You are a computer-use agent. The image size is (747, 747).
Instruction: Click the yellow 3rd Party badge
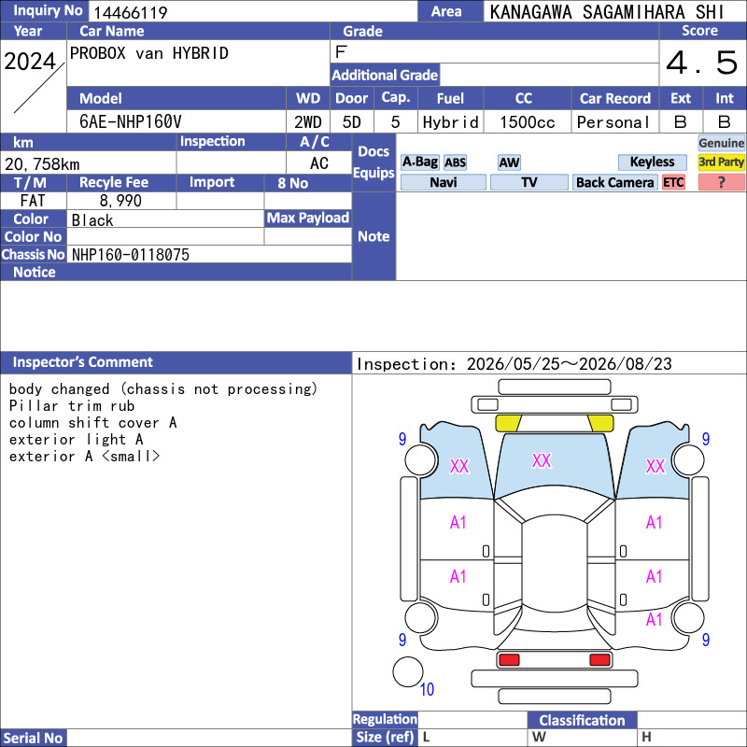tap(721, 162)
